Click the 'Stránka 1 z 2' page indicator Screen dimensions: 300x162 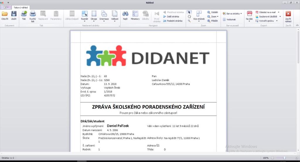pos(8,158)
